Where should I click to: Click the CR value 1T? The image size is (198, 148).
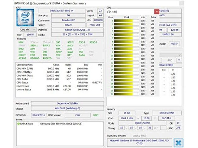[178, 123]
